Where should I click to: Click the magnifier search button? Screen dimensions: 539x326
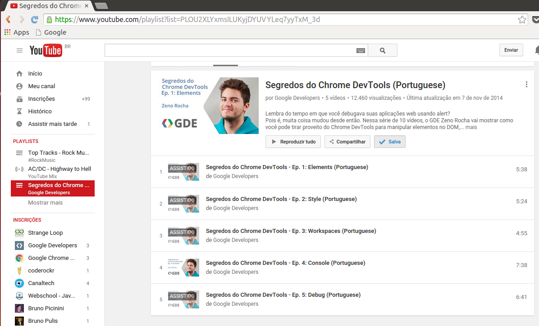pos(383,50)
